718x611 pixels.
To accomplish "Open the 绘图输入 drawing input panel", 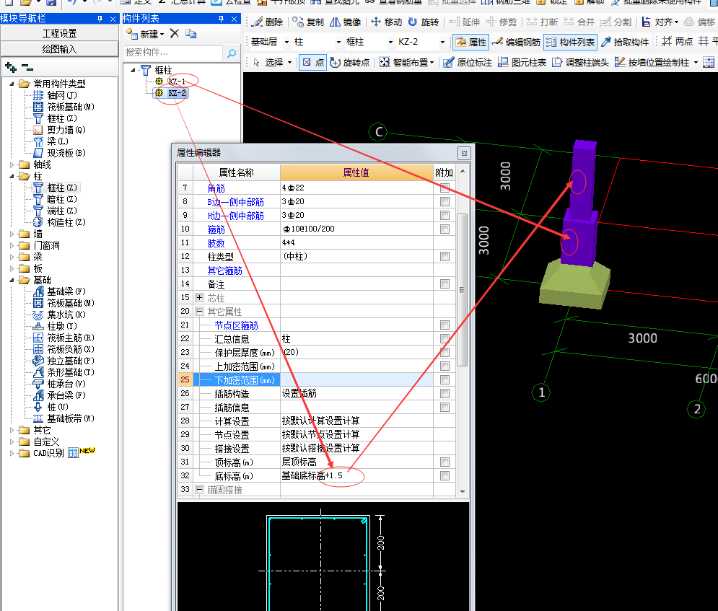I will tap(59, 49).
